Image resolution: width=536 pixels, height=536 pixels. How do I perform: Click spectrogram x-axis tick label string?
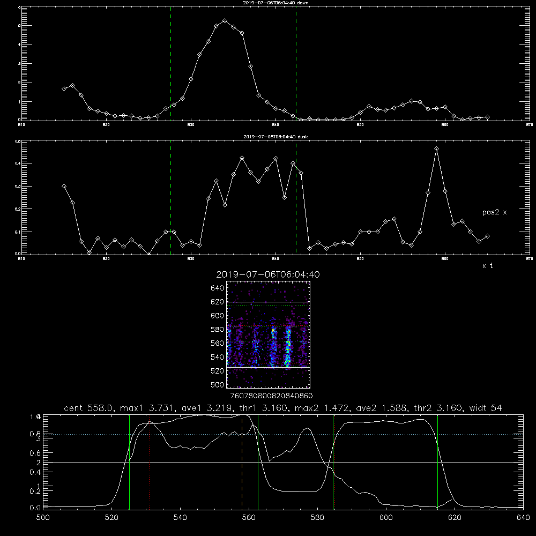pyautogui.click(x=272, y=396)
